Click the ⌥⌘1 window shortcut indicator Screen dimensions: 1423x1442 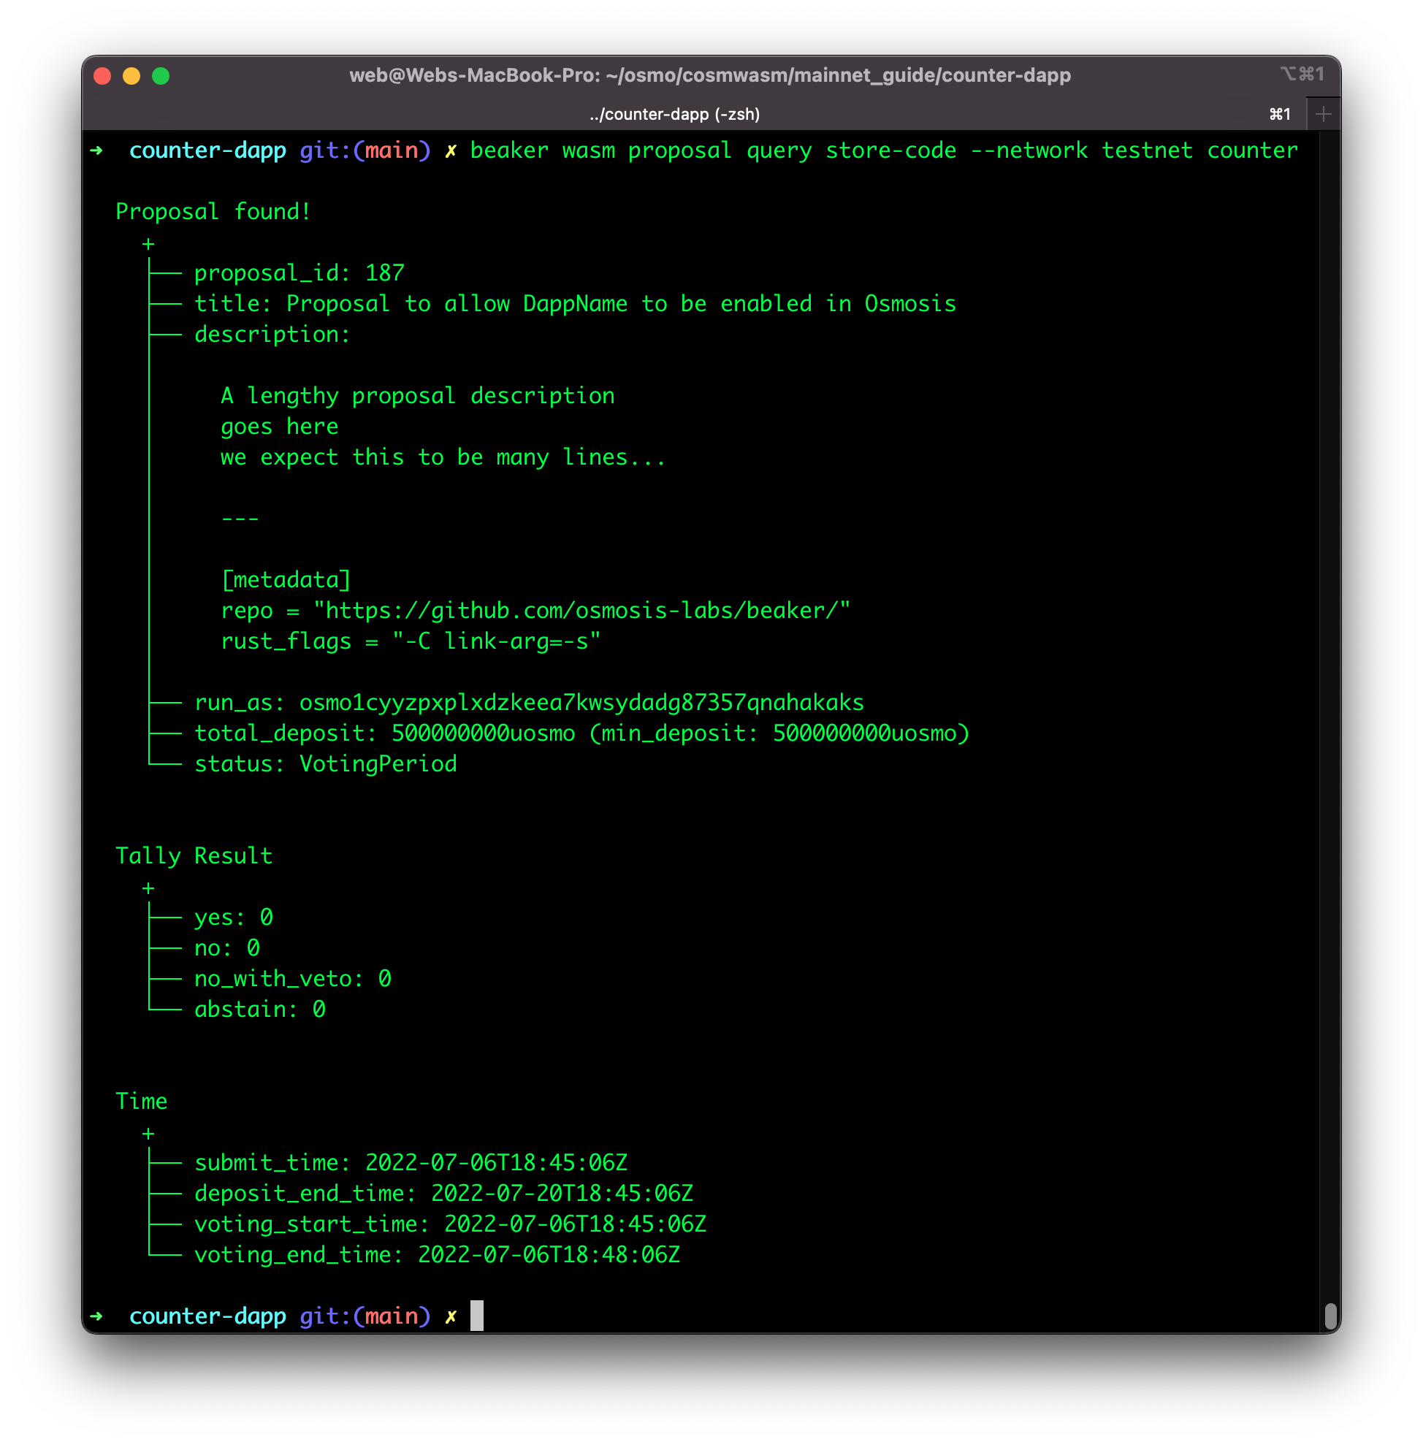pos(1302,74)
